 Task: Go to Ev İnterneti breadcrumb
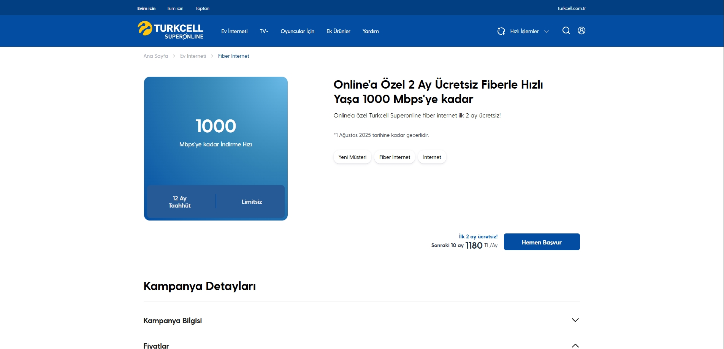(193, 56)
